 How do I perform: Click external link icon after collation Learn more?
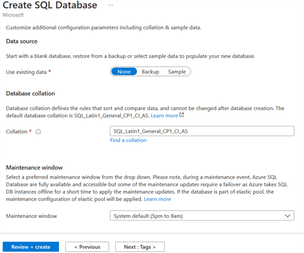coord(182,115)
